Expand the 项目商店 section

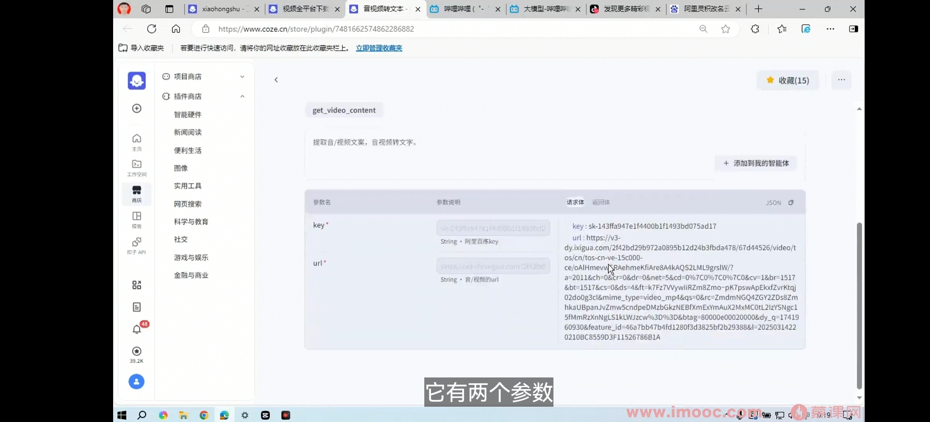[x=242, y=77]
